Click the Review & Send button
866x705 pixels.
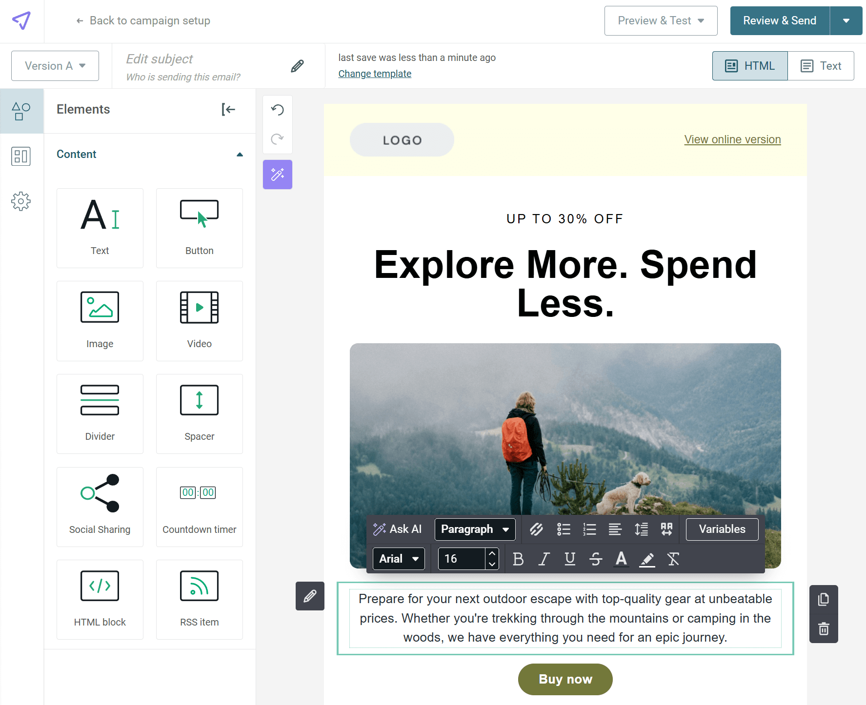[779, 20]
